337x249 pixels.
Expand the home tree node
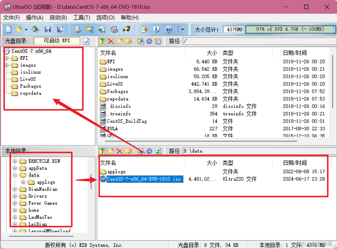tap(15, 210)
